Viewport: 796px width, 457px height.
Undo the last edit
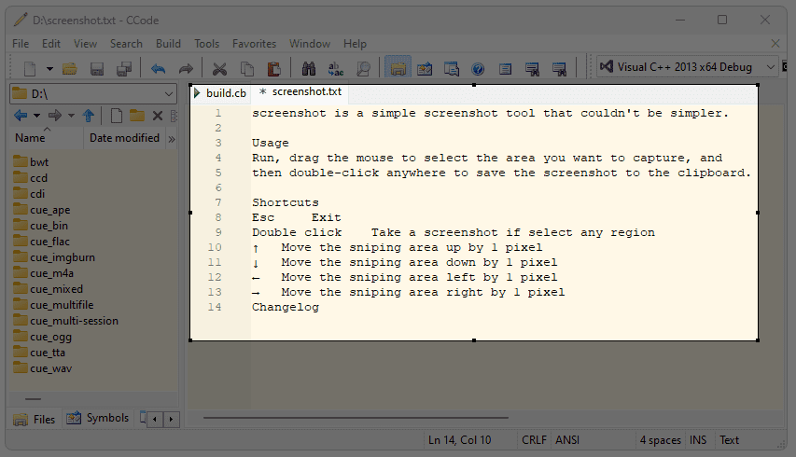[x=159, y=68]
